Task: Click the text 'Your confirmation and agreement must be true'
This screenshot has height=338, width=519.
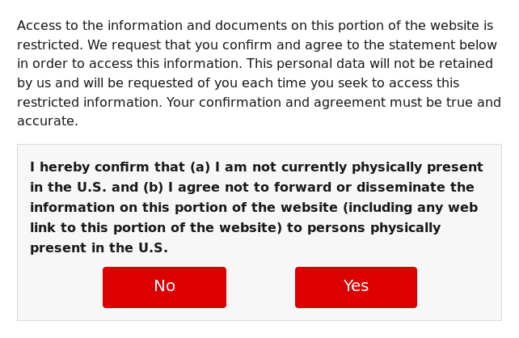Action: (321, 103)
